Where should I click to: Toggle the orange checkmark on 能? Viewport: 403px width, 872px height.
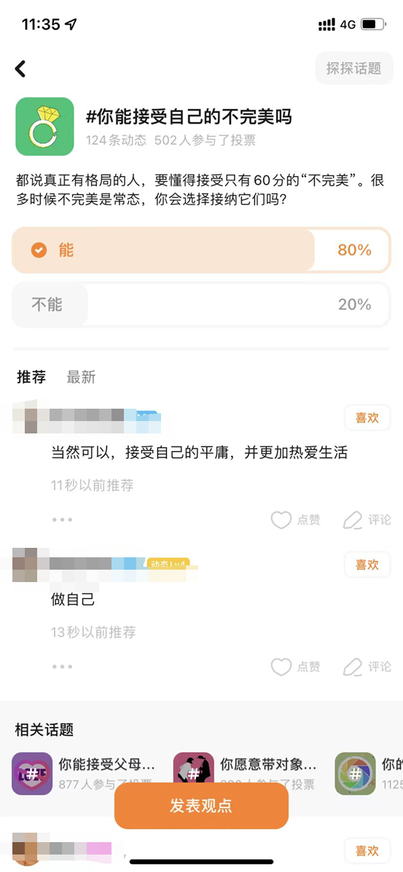39,251
